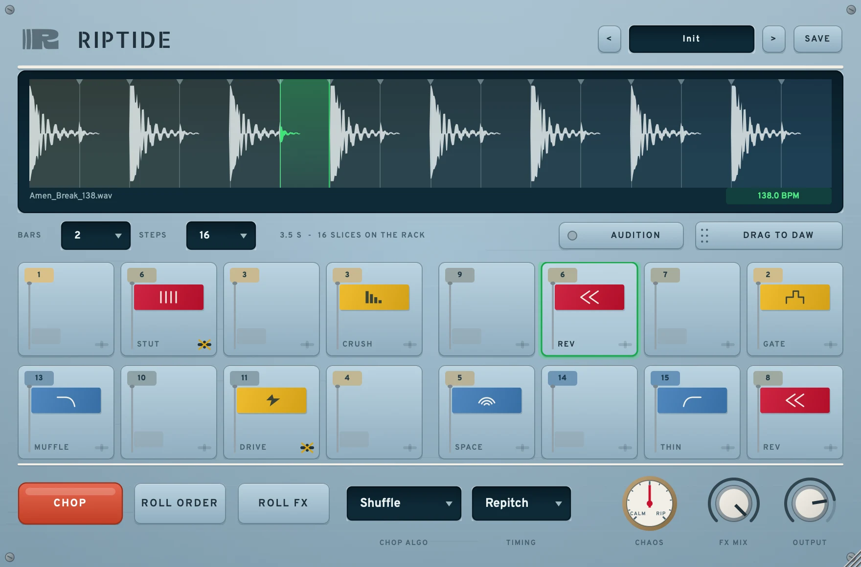Click the plus handle on pad 10
The height and width of the screenshot is (567, 861).
(x=204, y=447)
